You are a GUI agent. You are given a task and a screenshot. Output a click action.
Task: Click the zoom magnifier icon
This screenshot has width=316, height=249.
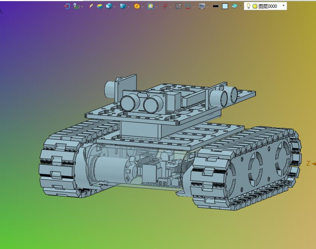pyautogui.click(x=151, y=6)
